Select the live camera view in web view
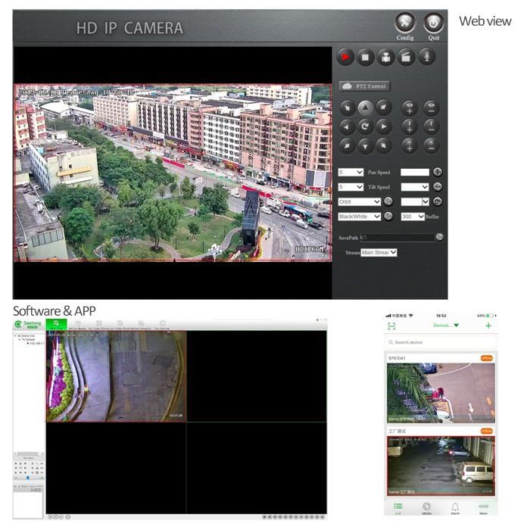Image resolution: width=530 pixels, height=530 pixels. click(173, 173)
